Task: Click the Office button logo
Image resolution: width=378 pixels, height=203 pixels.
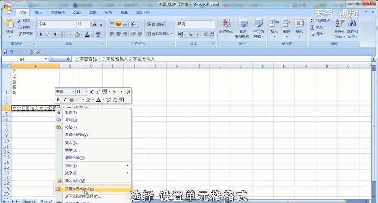Action: coord(7,9)
